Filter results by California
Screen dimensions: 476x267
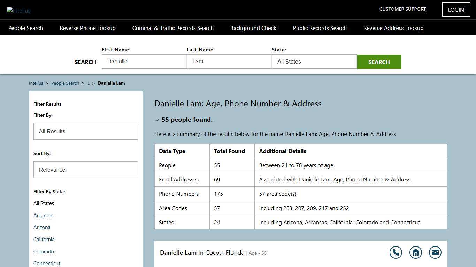pyautogui.click(x=44, y=239)
